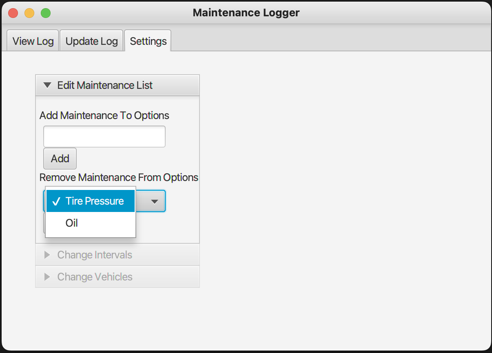Screen dimensions: 492x353
Task: Collapse the Edit Maintenance List disclosure triangle
Action: coord(47,85)
